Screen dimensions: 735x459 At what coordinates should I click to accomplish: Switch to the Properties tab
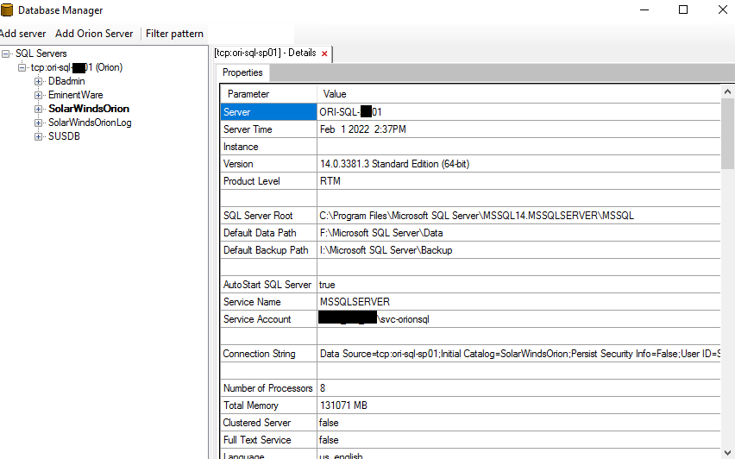click(242, 72)
